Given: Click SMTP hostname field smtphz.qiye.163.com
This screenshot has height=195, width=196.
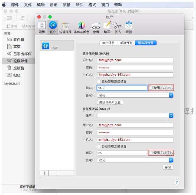Looking at the screenshot, I should pos(135,140).
